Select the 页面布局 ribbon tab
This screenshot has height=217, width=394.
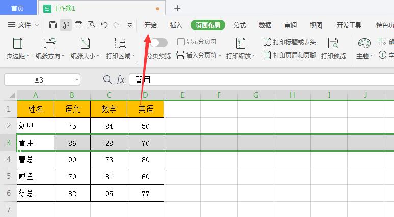pyautogui.click(x=208, y=25)
